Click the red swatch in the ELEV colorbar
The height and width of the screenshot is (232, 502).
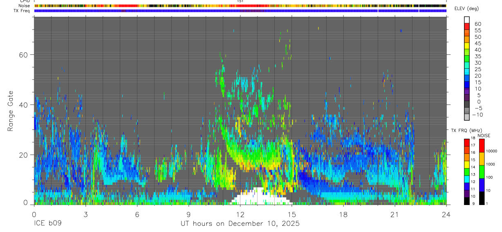coord(467,26)
